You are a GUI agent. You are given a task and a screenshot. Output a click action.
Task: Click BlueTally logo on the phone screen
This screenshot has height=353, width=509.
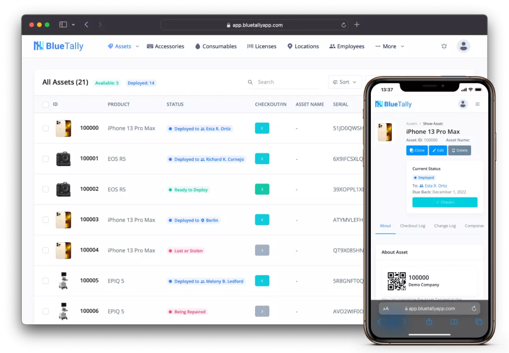[394, 104]
